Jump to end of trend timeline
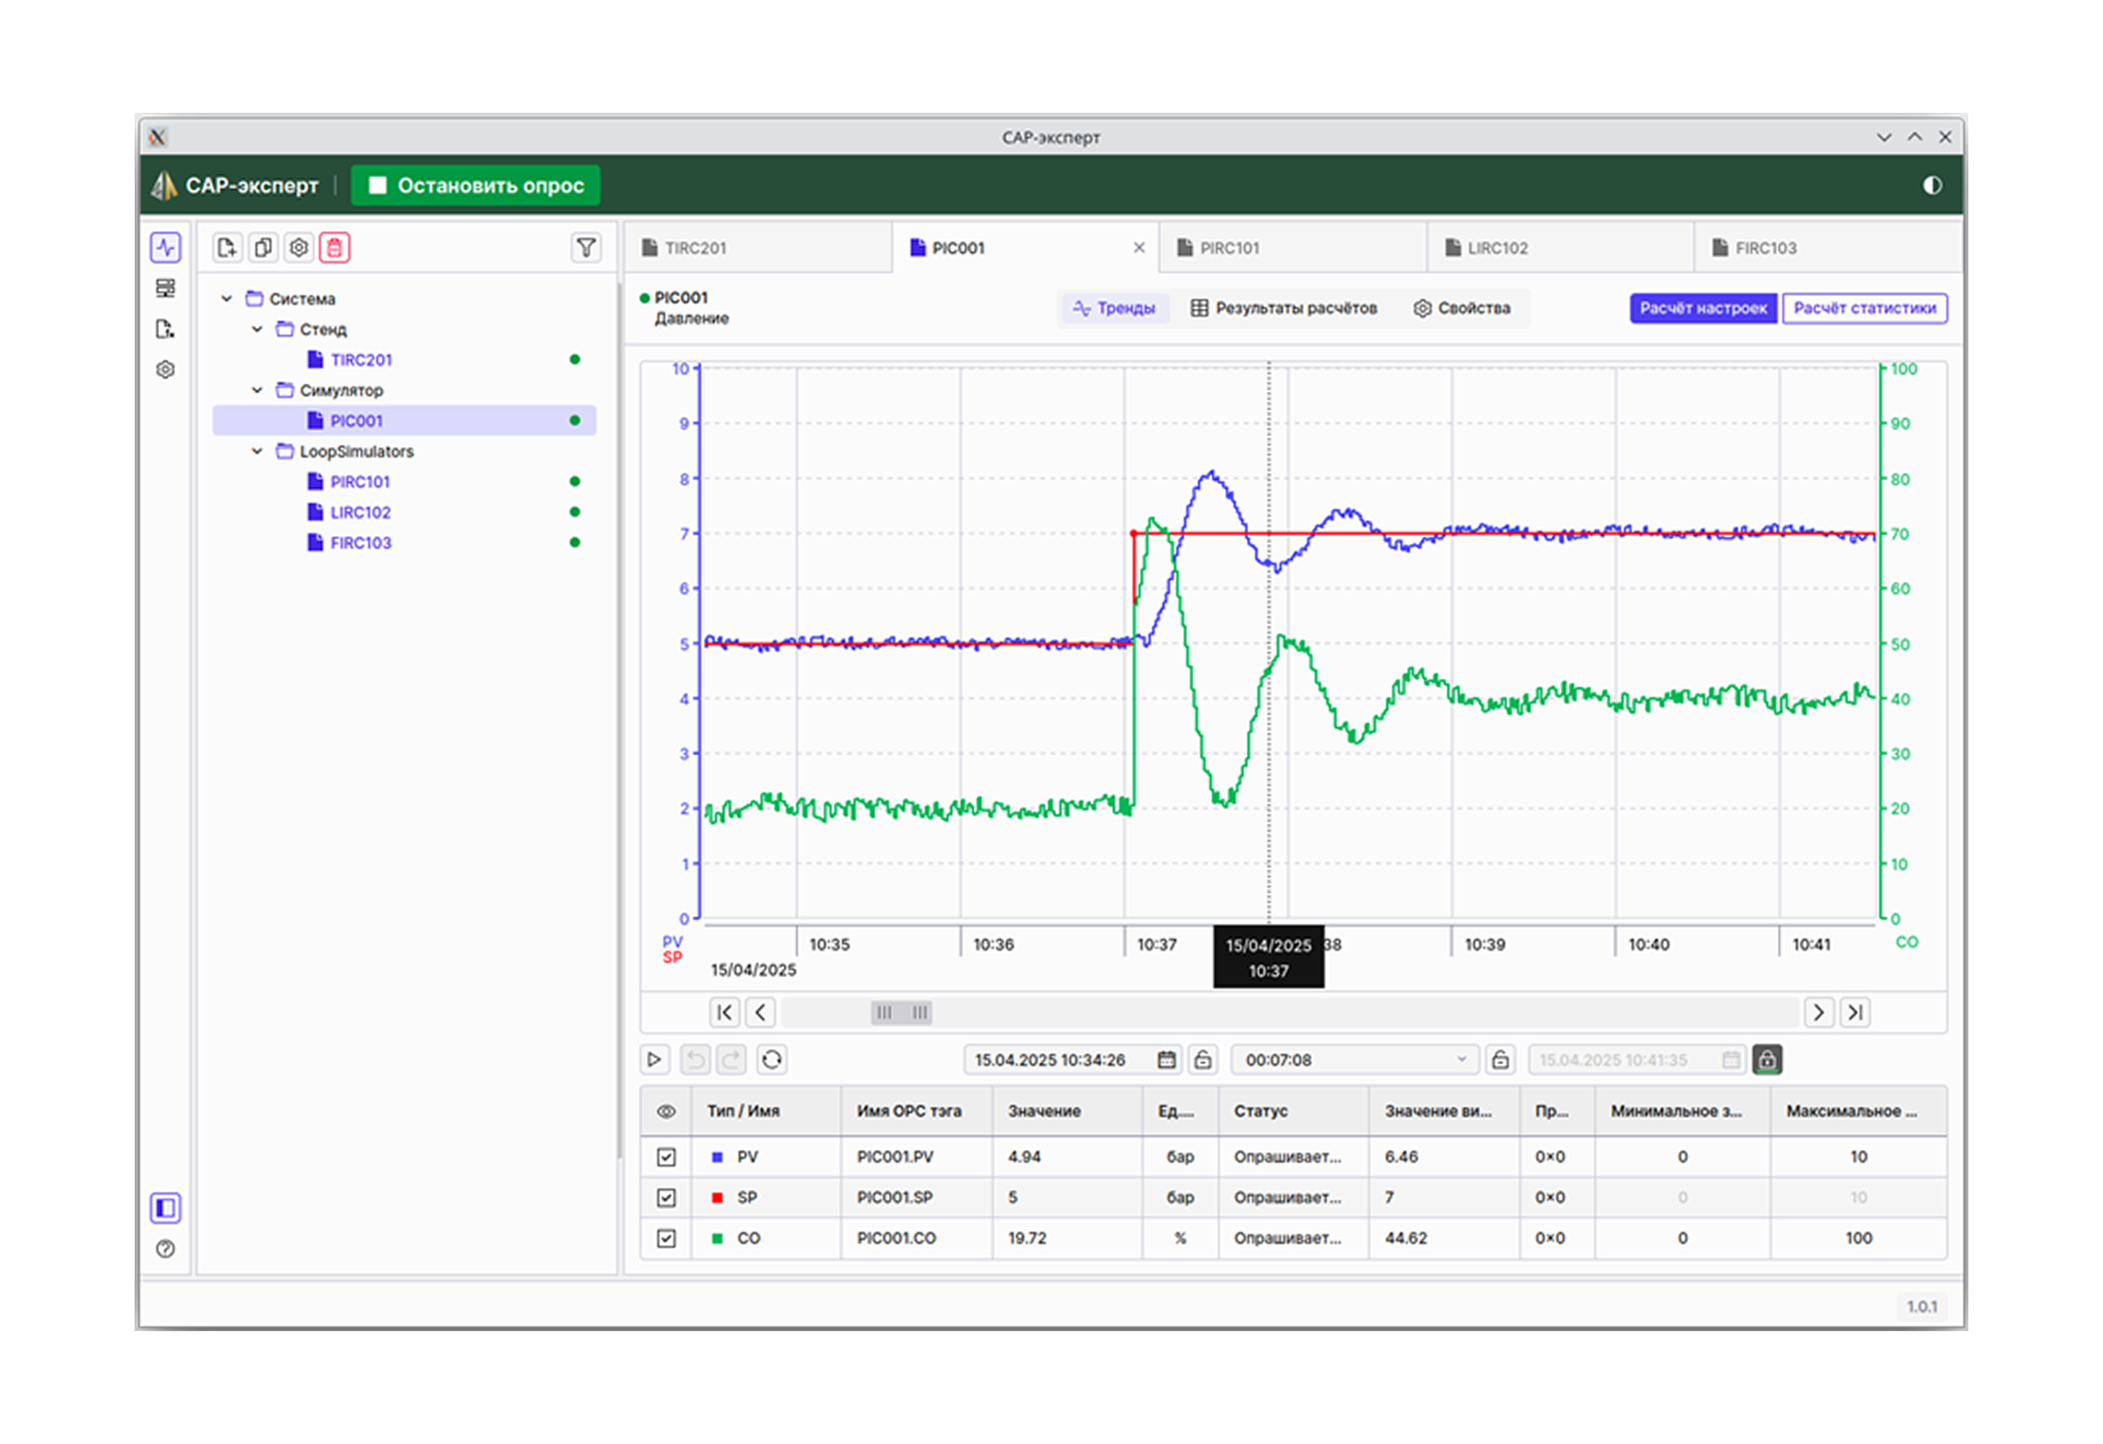The width and height of the screenshot is (2103, 1444). click(1855, 1012)
